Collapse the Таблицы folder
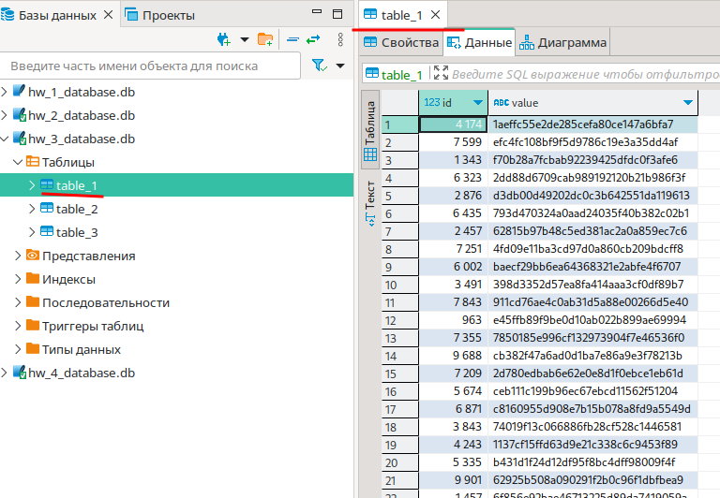The width and height of the screenshot is (720, 498). [x=18, y=162]
